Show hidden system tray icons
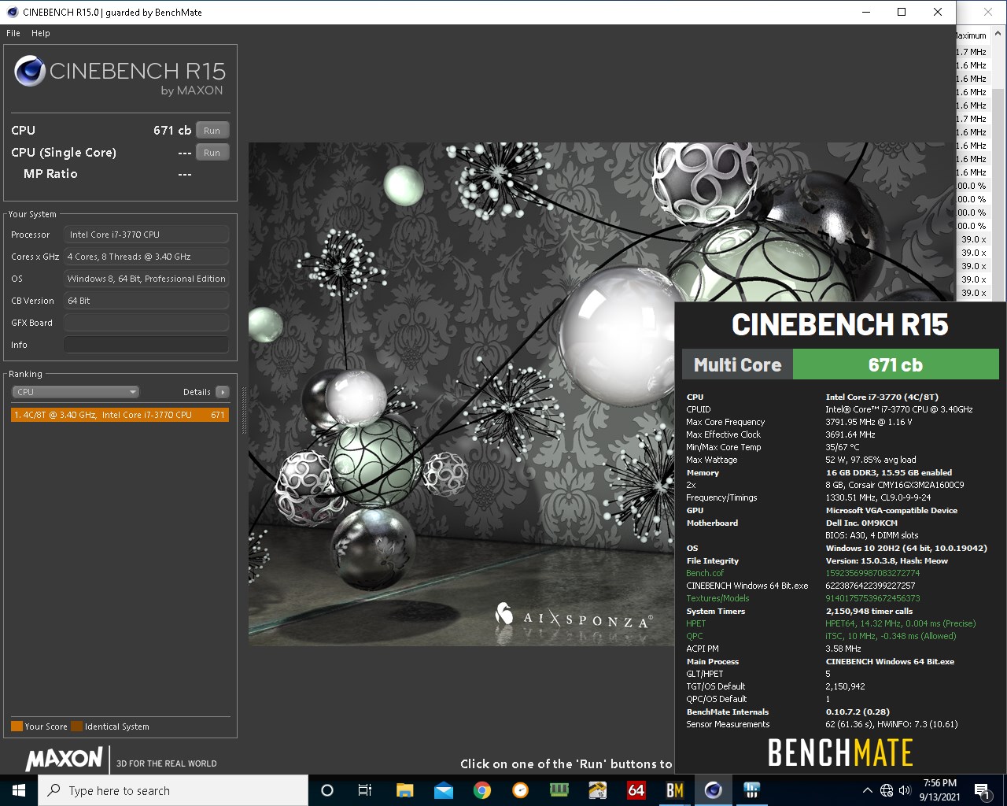This screenshot has height=806, width=1007. [x=867, y=790]
